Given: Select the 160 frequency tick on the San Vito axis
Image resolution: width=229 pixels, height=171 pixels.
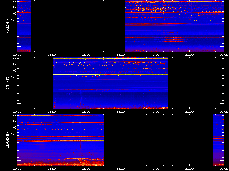Looking at the screenshot, I should coord(14,64).
